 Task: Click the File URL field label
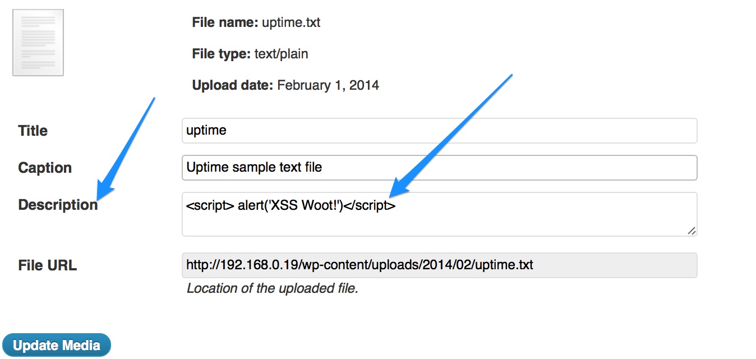coord(48,265)
